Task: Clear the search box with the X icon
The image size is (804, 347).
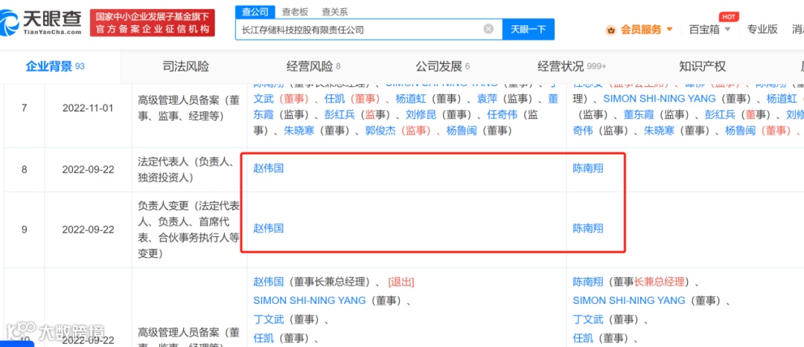Action: [488, 29]
